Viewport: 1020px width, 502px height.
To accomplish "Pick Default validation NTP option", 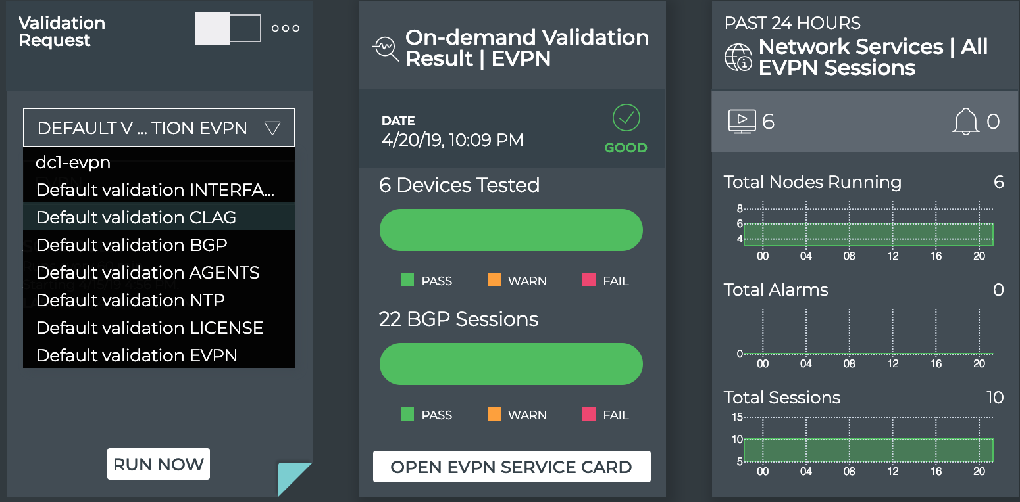I will click(x=130, y=300).
